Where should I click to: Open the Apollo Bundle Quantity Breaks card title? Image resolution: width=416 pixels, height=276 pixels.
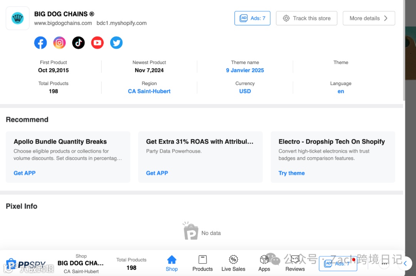(60, 141)
